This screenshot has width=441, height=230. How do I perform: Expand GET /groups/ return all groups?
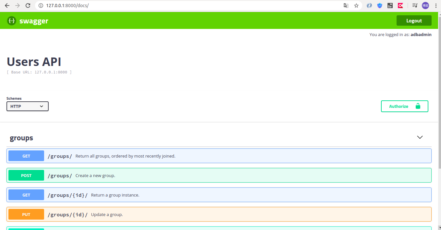[x=219, y=156]
